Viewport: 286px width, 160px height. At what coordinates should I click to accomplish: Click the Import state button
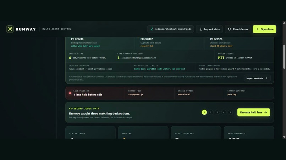(209, 29)
